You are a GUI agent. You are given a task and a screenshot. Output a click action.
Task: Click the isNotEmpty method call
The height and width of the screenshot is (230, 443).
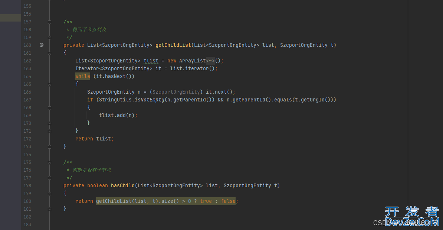pyautogui.click(x=150, y=100)
